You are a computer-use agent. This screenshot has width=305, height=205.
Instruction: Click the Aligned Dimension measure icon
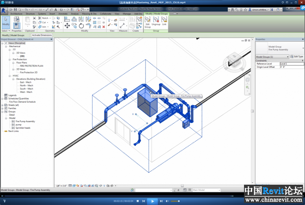coord(122,26)
